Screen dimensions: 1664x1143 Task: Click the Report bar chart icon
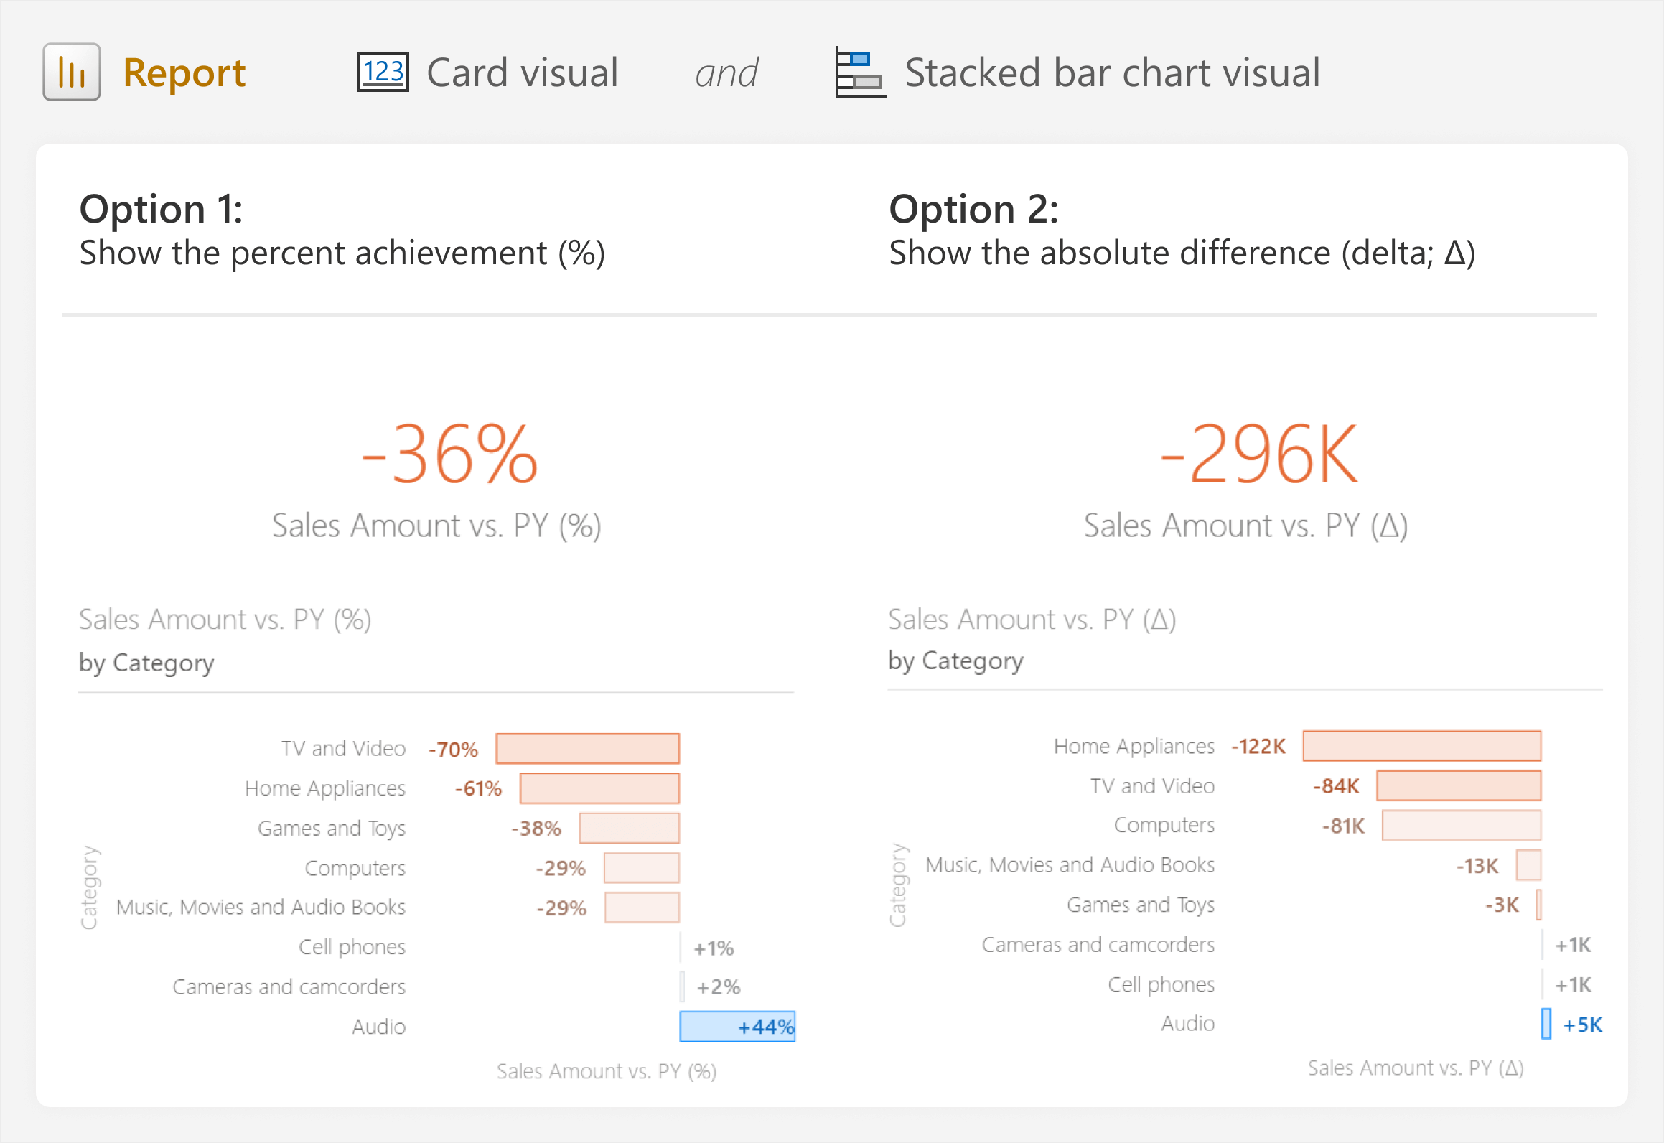pos(72,72)
